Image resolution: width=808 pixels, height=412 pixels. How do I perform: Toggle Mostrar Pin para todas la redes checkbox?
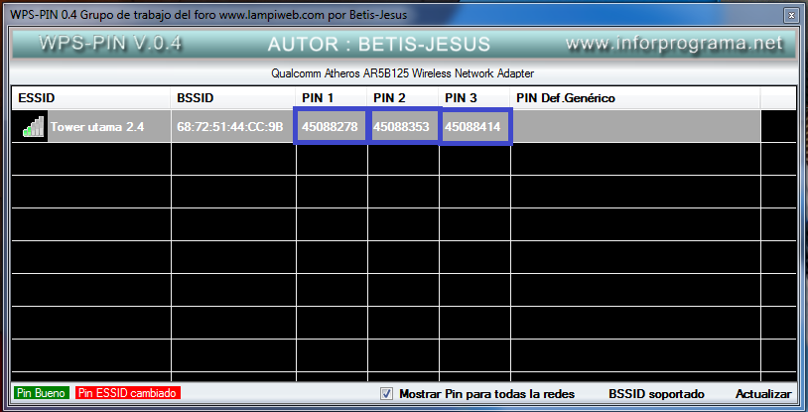386,394
